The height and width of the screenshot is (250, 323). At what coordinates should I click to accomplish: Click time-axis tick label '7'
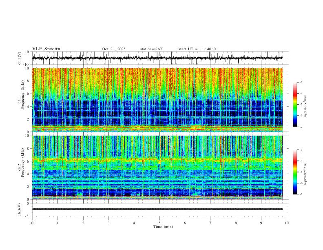tap(210, 223)
